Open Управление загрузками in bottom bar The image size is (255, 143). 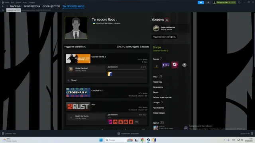pos(128,133)
